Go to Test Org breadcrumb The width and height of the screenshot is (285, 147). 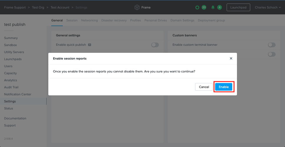(38, 7)
